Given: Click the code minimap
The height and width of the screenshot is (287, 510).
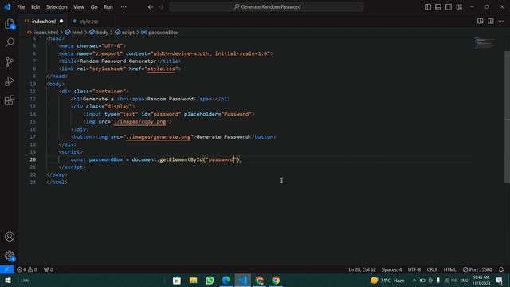Looking at the screenshot, I should point(484,43).
